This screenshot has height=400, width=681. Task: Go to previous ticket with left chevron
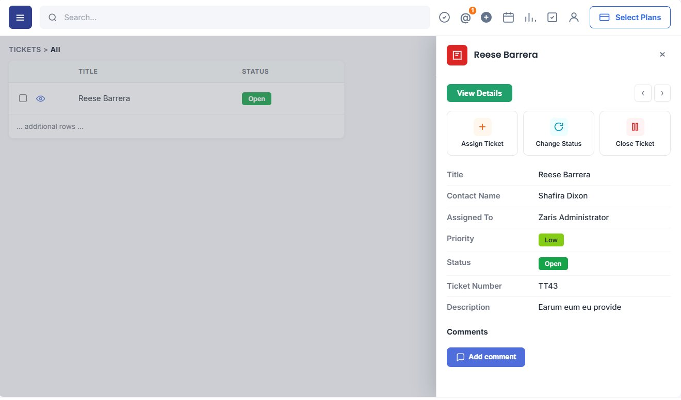pos(643,93)
